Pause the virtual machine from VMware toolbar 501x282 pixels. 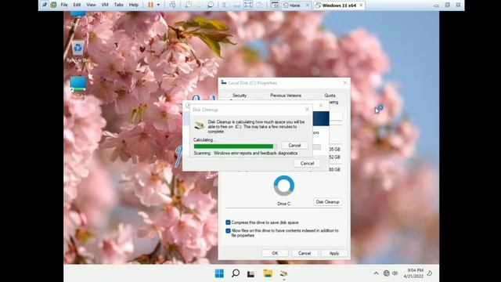(150, 5)
